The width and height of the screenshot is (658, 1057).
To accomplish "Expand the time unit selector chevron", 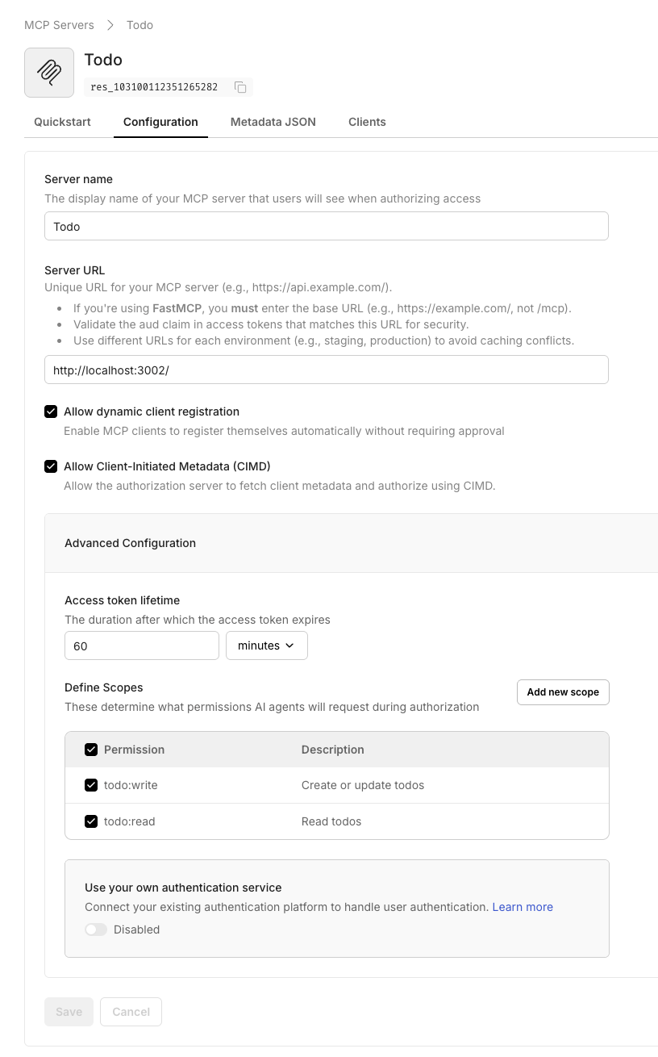I will (x=289, y=645).
